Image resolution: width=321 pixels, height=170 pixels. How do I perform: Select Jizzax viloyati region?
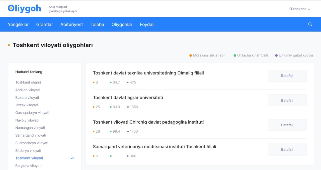click(x=27, y=105)
